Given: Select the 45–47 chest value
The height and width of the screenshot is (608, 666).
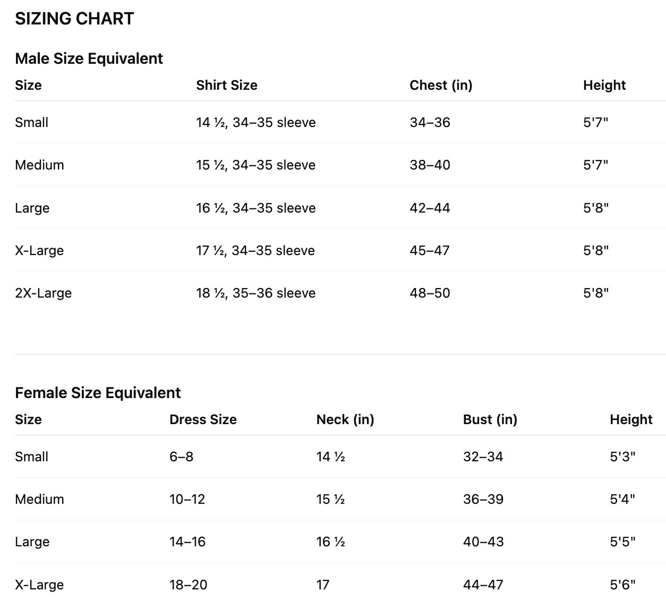Looking at the screenshot, I should click(430, 250).
